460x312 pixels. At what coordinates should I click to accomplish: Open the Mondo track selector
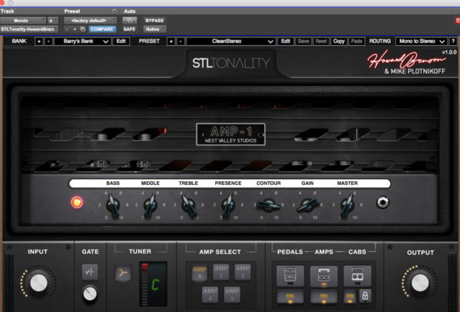pos(23,21)
